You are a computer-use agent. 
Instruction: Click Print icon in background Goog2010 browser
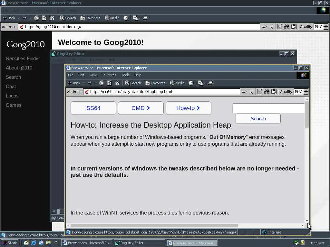tap(146, 18)
